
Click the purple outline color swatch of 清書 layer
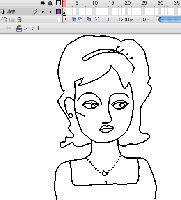[58, 12]
